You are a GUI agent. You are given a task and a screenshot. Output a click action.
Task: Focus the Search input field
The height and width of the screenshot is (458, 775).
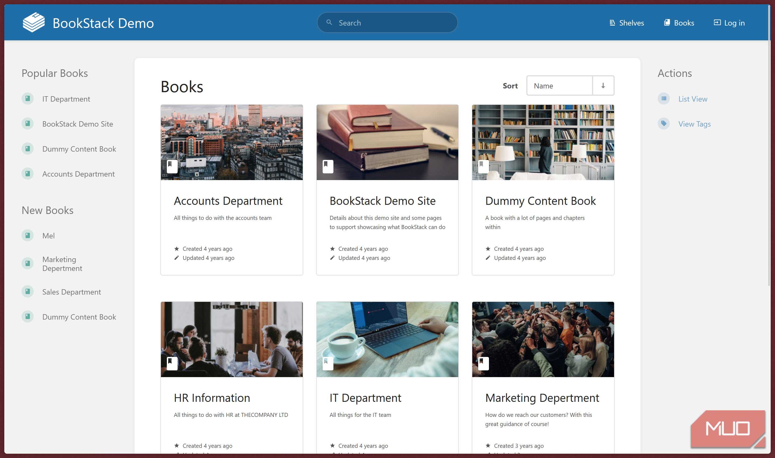pos(387,23)
